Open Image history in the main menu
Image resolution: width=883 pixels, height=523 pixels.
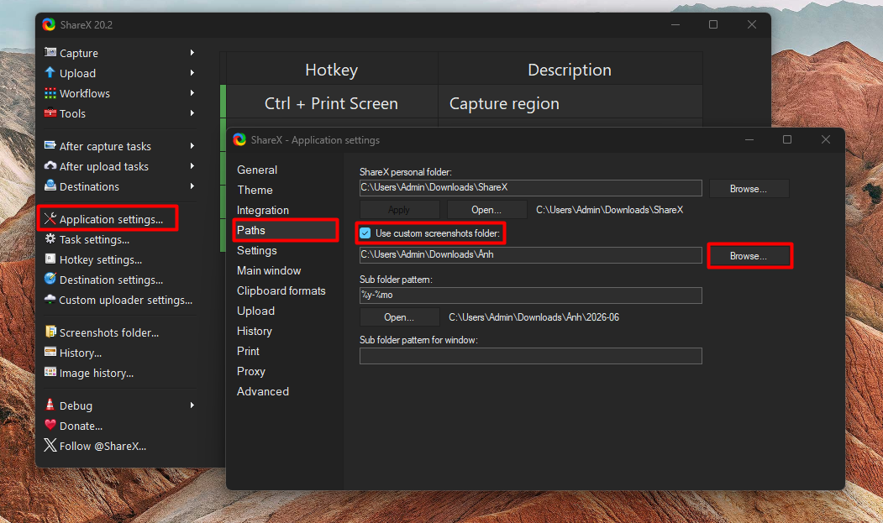pos(97,373)
